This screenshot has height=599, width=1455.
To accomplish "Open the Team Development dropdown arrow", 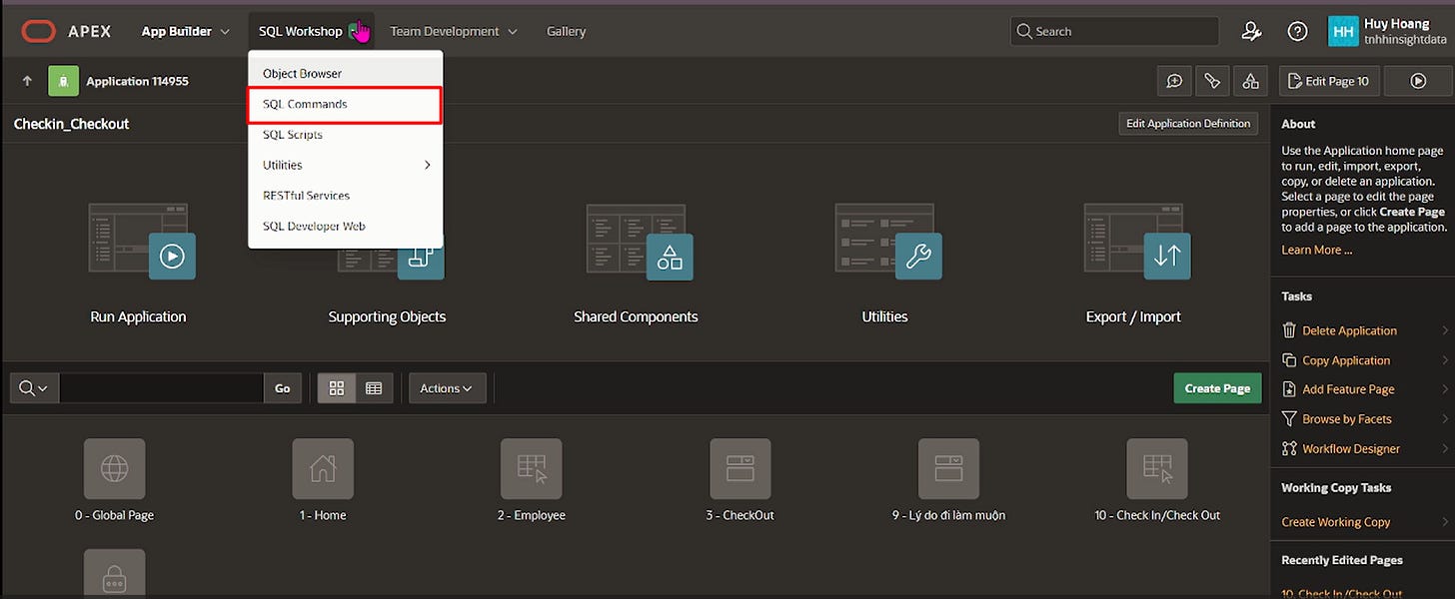I will (513, 32).
